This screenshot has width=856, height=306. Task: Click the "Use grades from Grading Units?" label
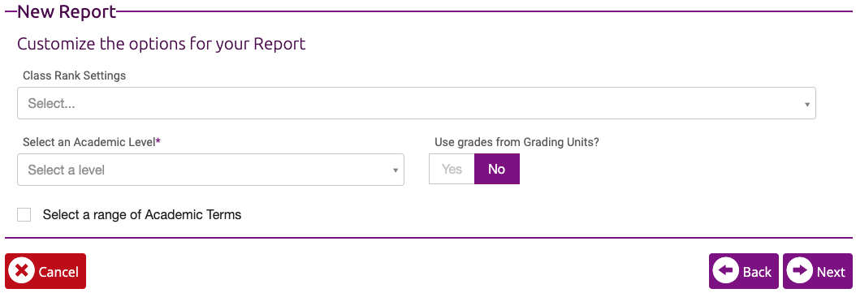click(x=517, y=142)
